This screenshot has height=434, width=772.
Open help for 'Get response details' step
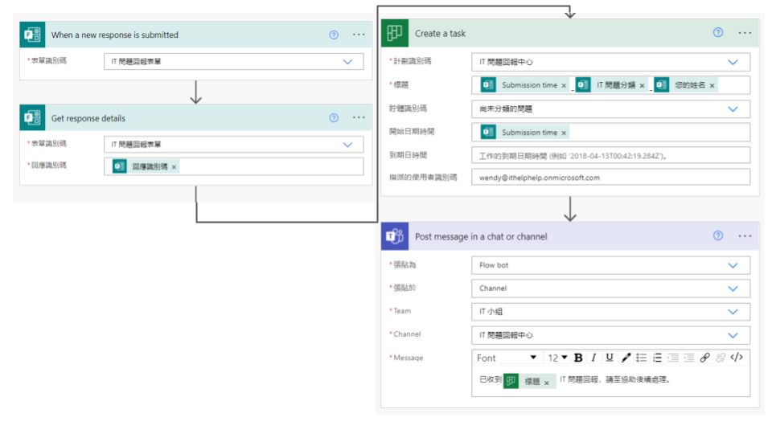point(334,118)
